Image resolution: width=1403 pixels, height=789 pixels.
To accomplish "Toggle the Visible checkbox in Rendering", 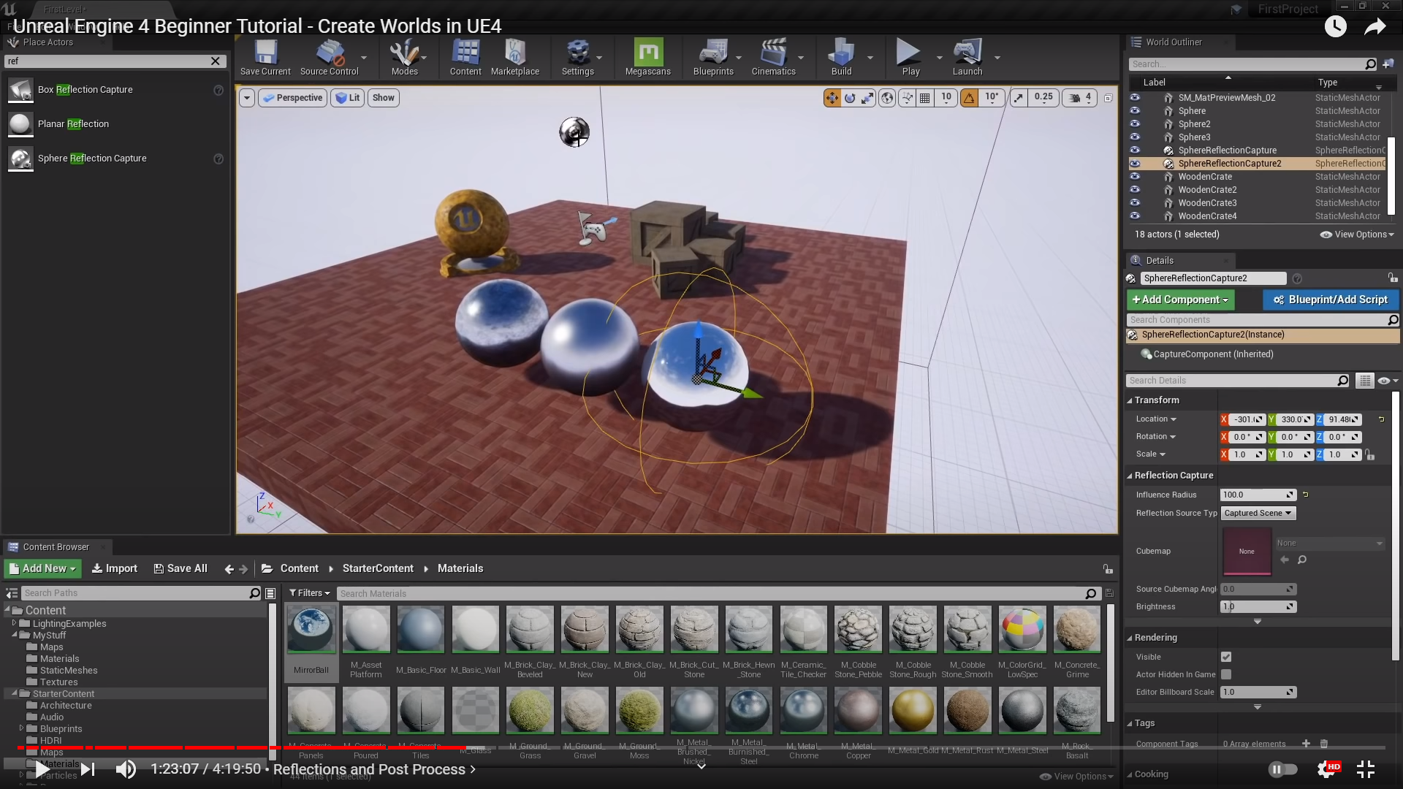I will coord(1226,657).
